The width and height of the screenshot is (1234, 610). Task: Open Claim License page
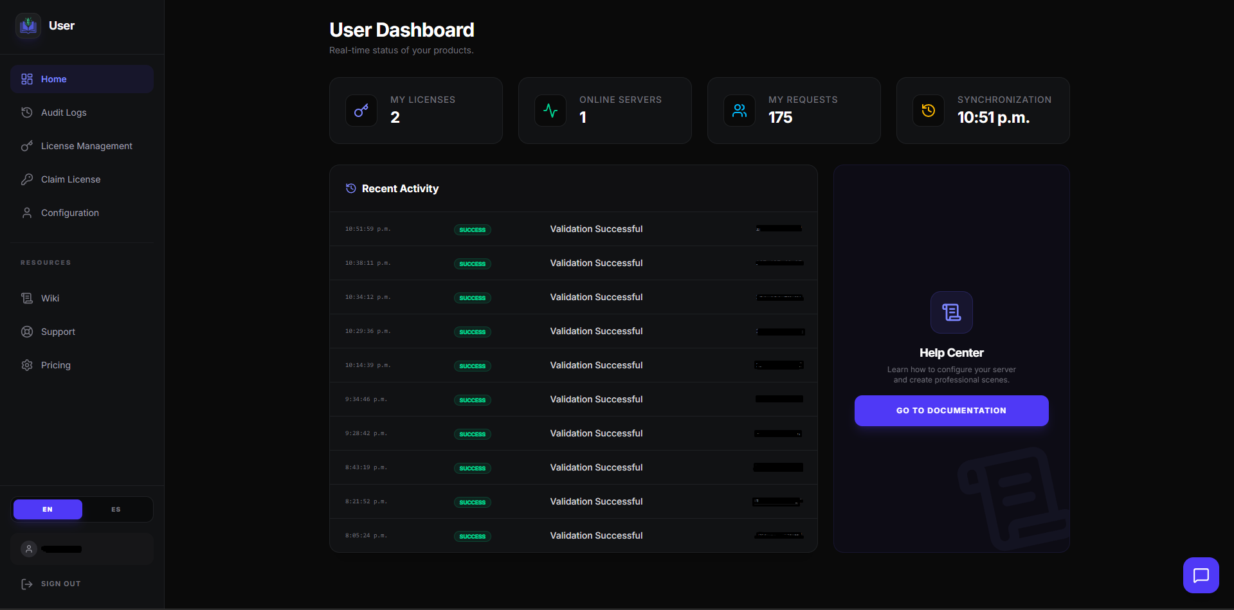point(82,179)
